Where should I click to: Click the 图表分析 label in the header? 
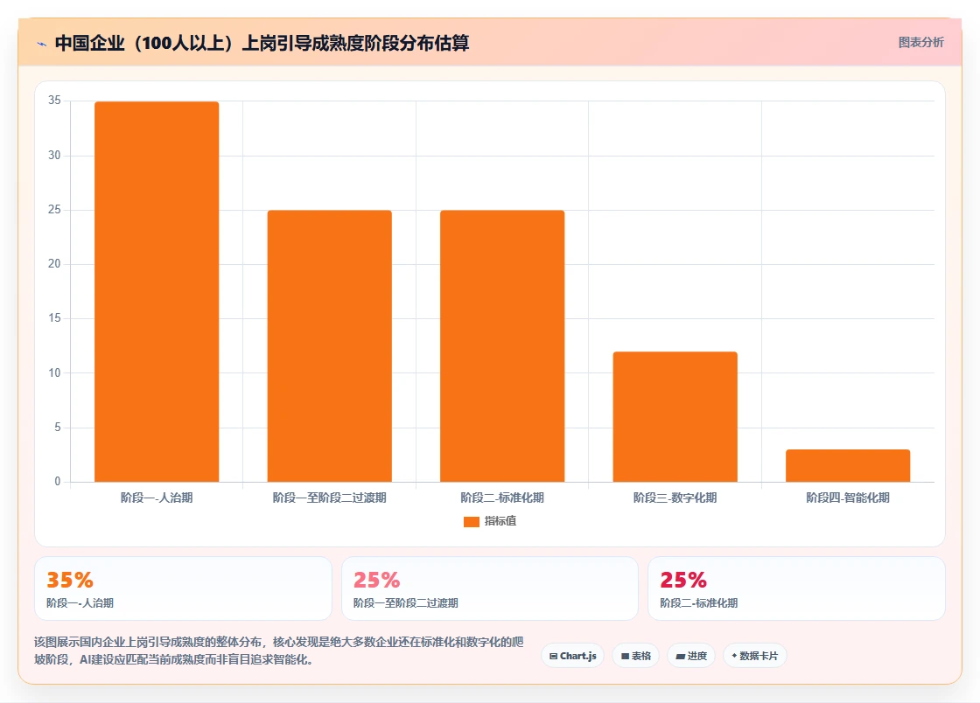(x=920, y=43)
